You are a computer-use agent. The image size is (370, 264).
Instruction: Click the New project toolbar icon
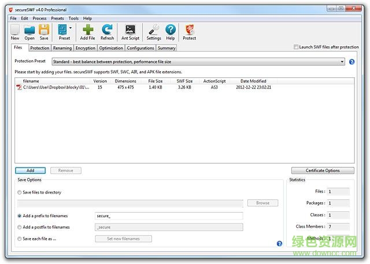point(15,31)
